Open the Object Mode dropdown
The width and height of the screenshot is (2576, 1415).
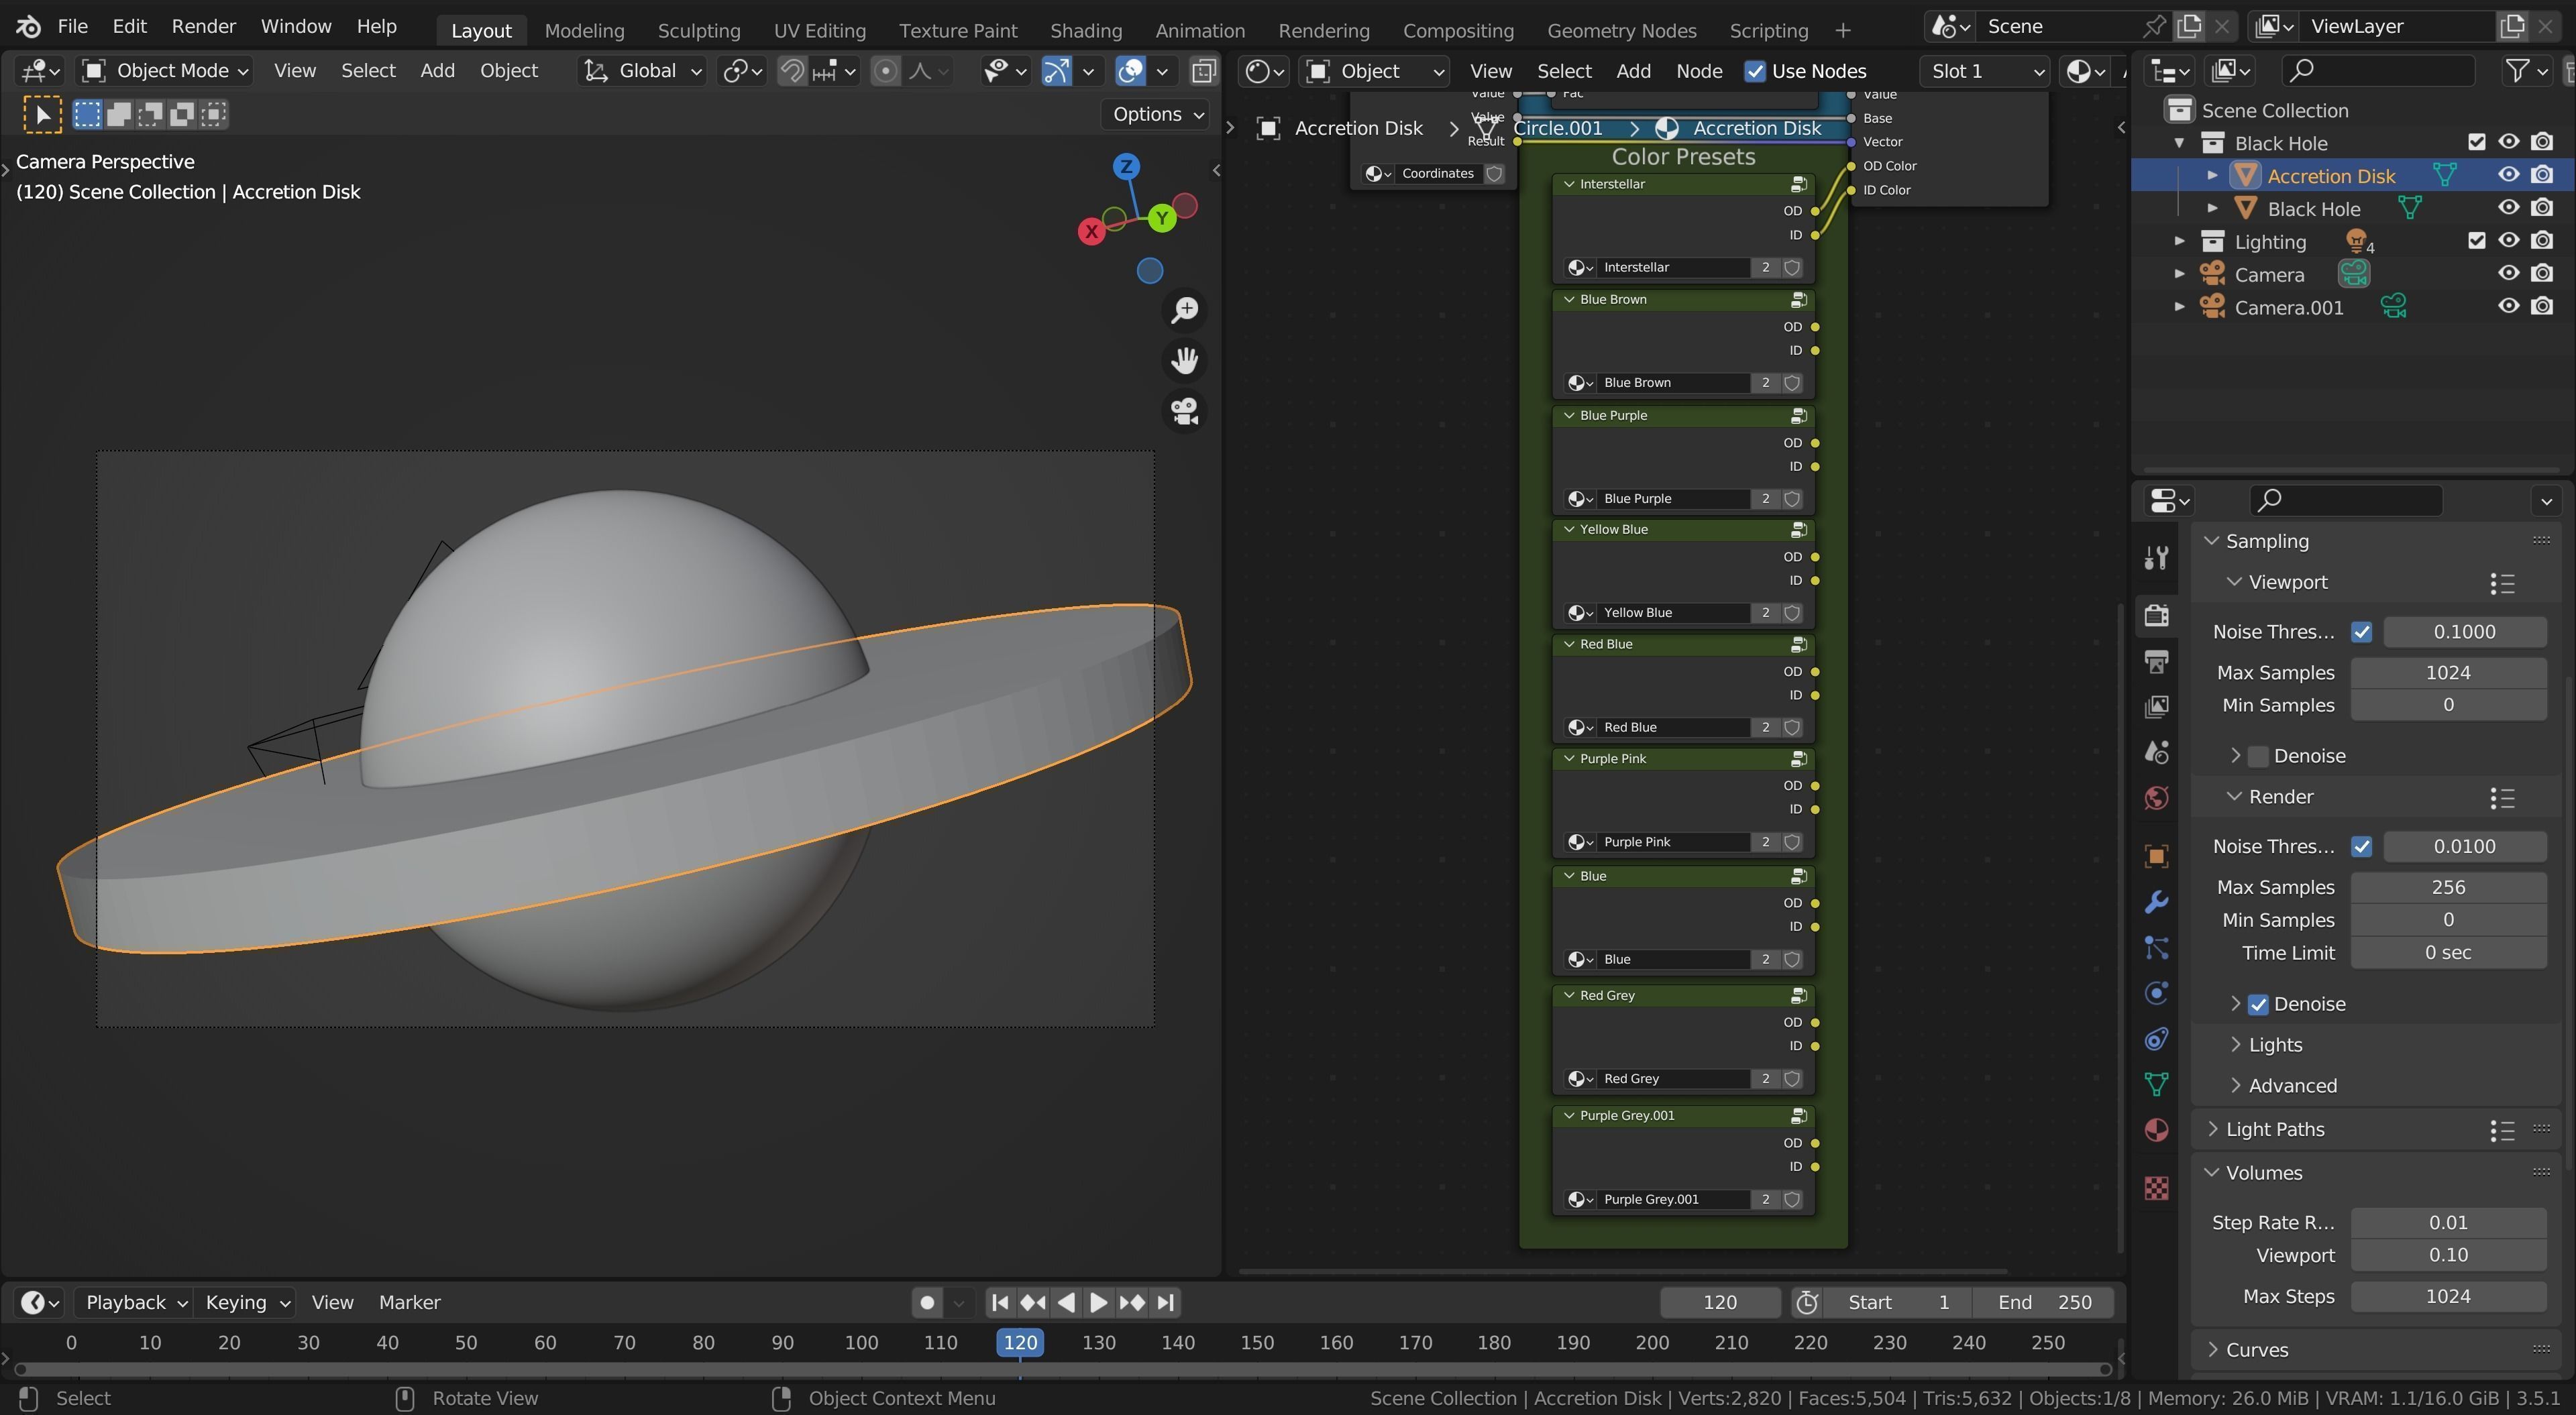[164, 71]
